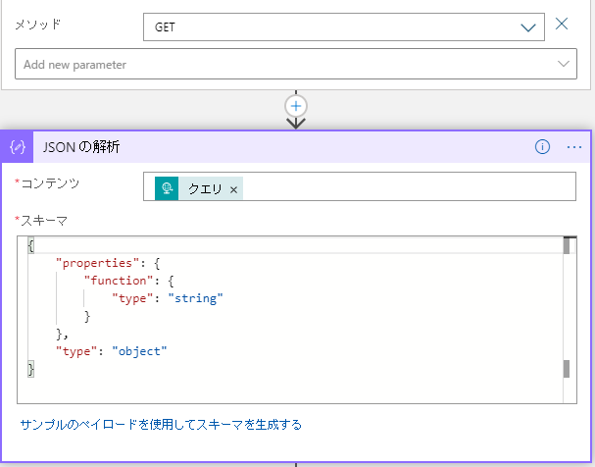Remove the メソッド parameter with X icon

coord(562,24)
